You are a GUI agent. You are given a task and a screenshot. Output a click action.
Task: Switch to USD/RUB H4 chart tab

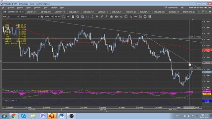click(x=117, y=12)
